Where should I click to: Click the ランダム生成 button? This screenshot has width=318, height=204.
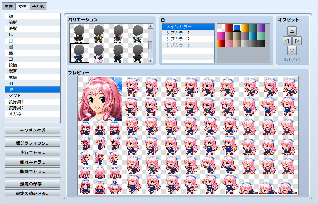[32, 130]
